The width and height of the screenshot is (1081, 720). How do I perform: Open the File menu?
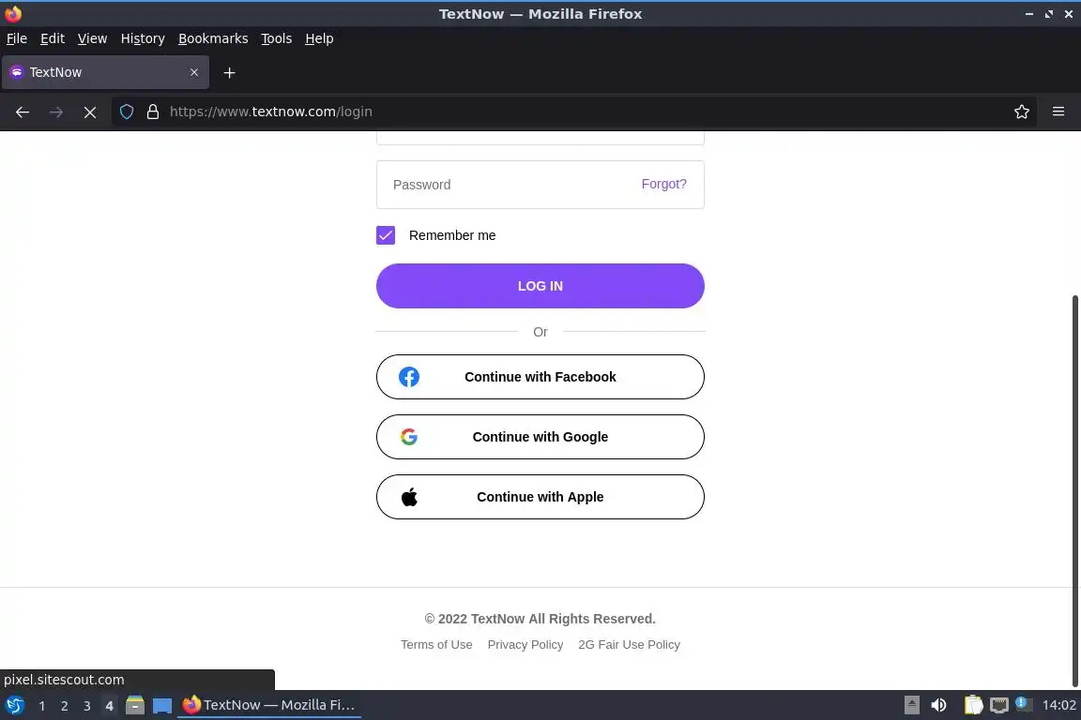17,38
